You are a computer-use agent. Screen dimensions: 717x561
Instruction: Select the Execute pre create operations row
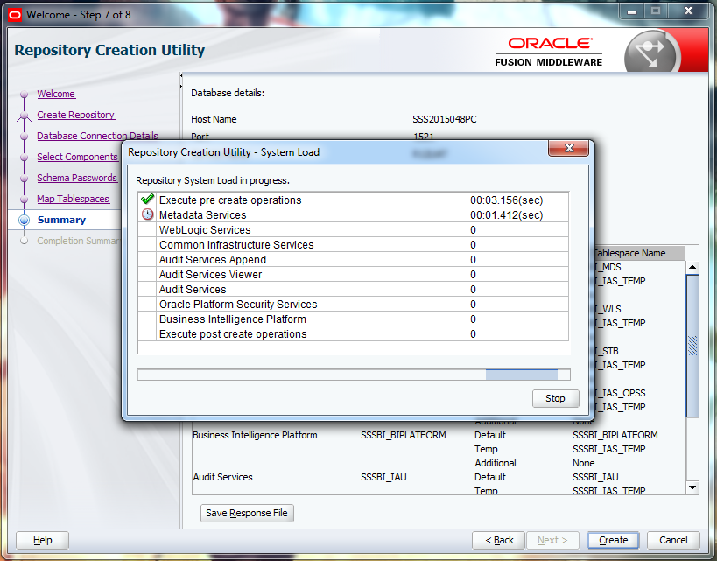(x=353, y=200)
